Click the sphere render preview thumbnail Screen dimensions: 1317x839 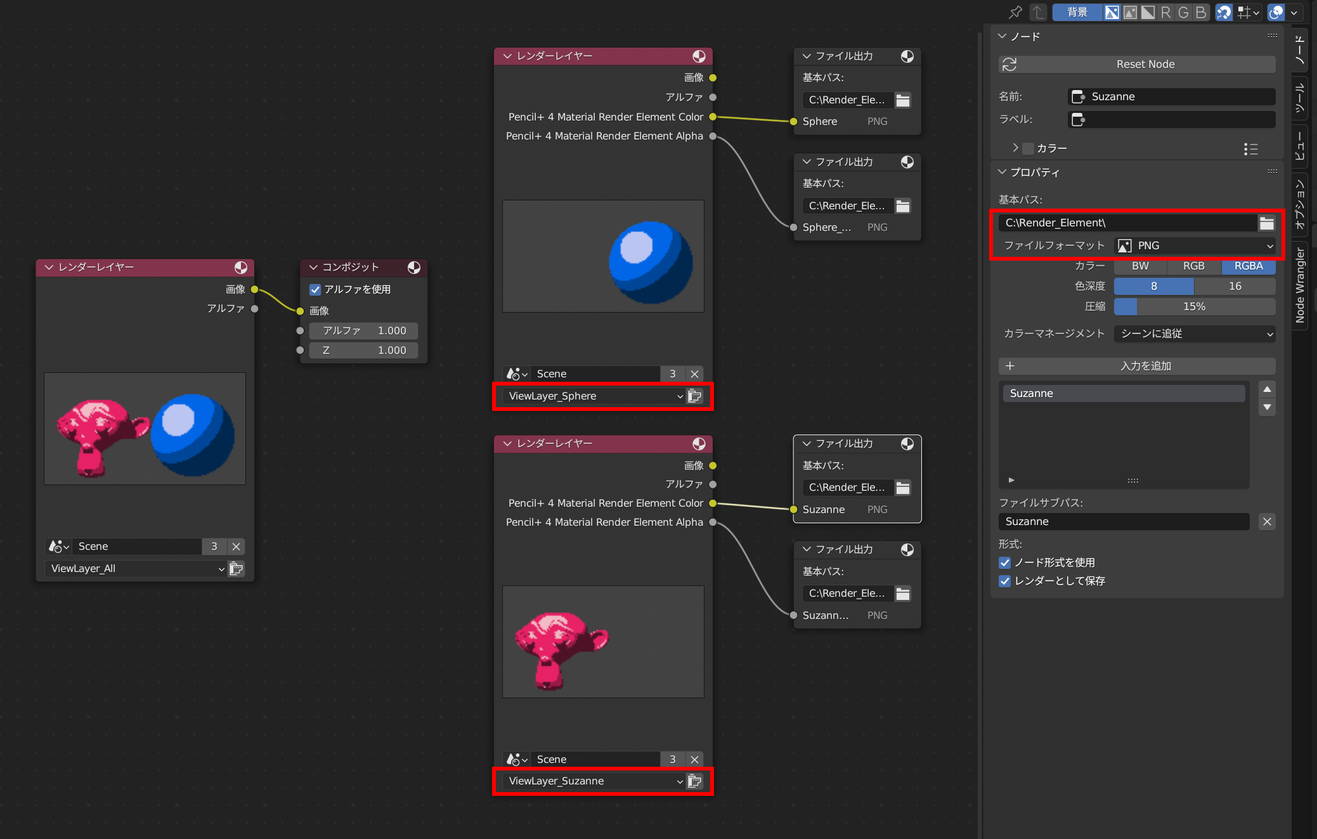603,256
